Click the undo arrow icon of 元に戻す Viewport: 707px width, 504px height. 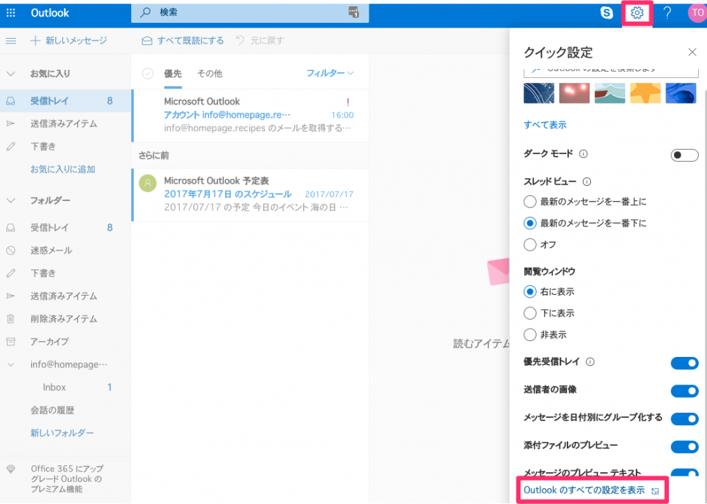tap(240, 41)
